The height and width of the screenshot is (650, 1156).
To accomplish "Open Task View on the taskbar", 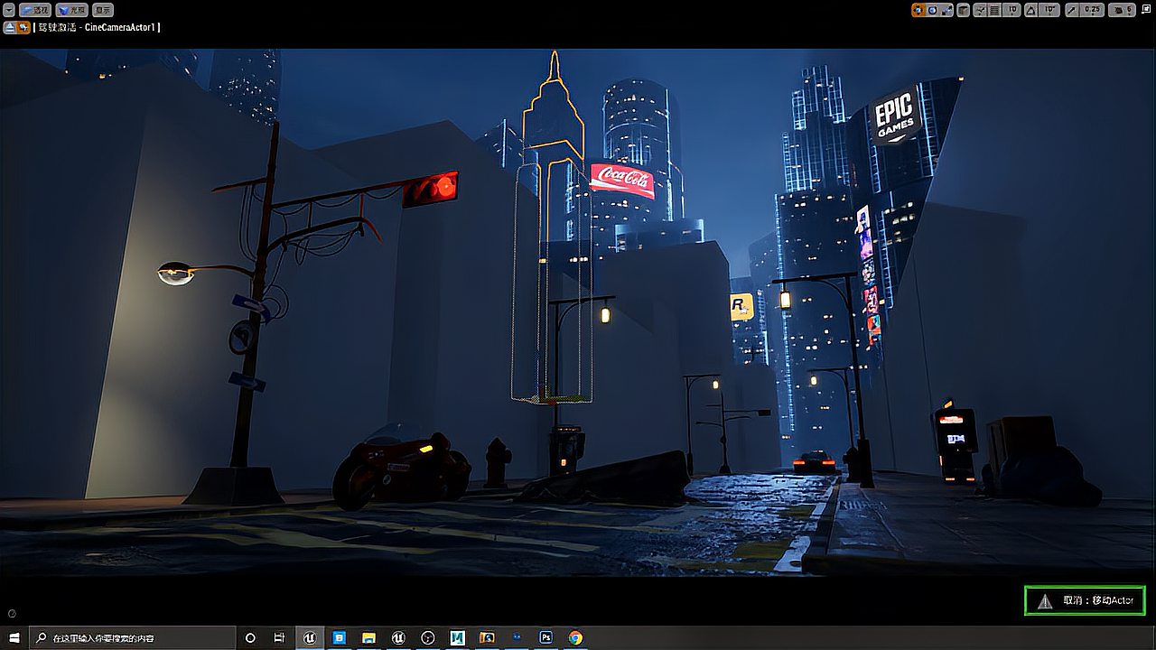I will coord(279,637).
